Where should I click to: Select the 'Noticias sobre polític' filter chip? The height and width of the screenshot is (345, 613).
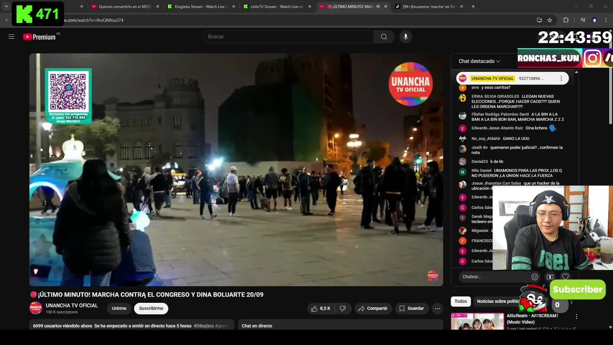tap(498, 301)
